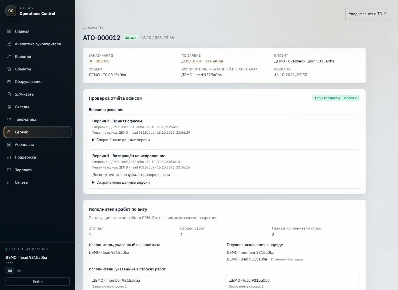Open the Склады page
This screenshot has height=290, width=398.
(38, 107)
